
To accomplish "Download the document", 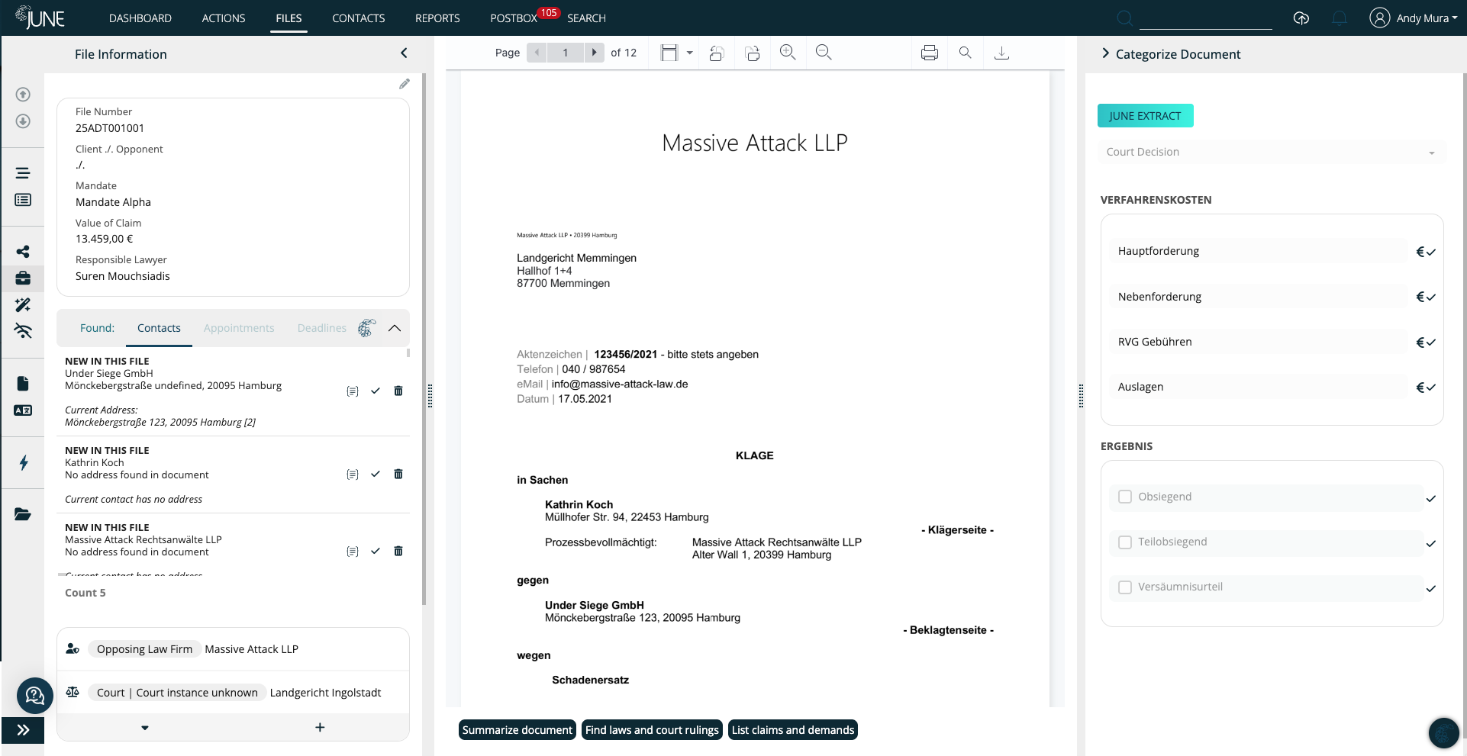I will pos(1001,52).
